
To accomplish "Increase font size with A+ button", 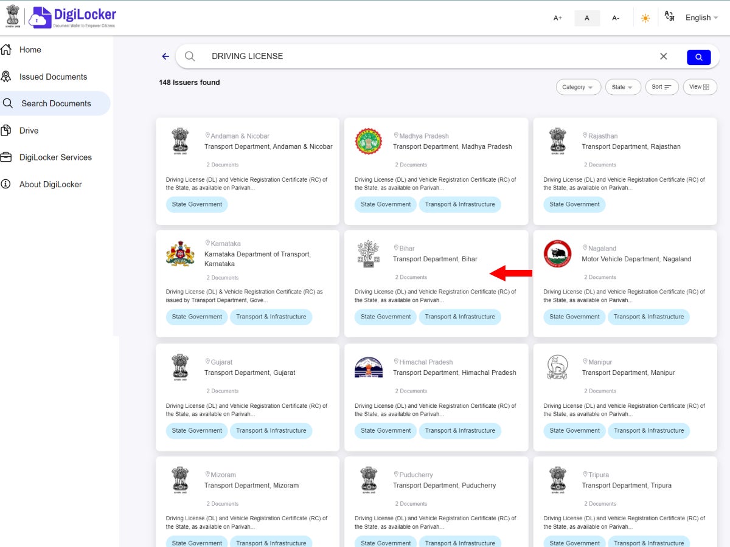I will pos(557,18).
